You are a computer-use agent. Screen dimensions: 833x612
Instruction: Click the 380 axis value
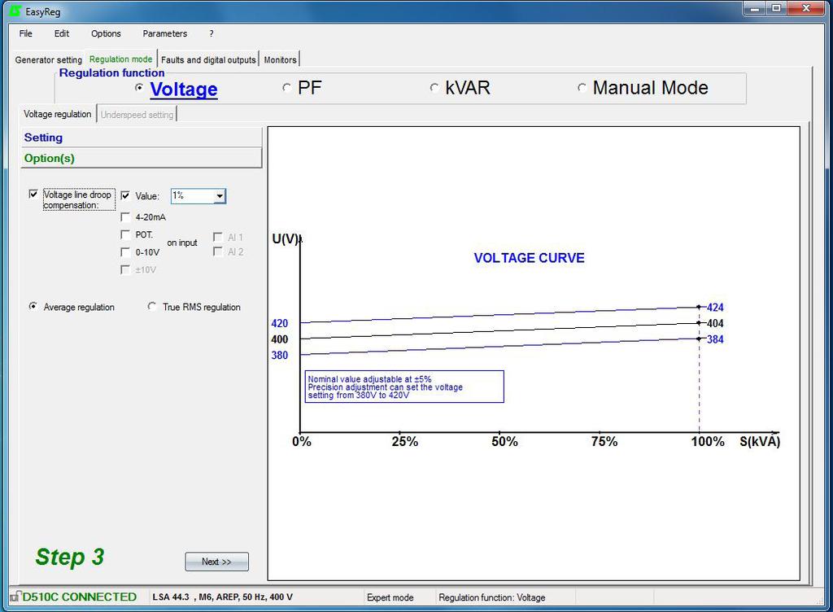[280, 355]
